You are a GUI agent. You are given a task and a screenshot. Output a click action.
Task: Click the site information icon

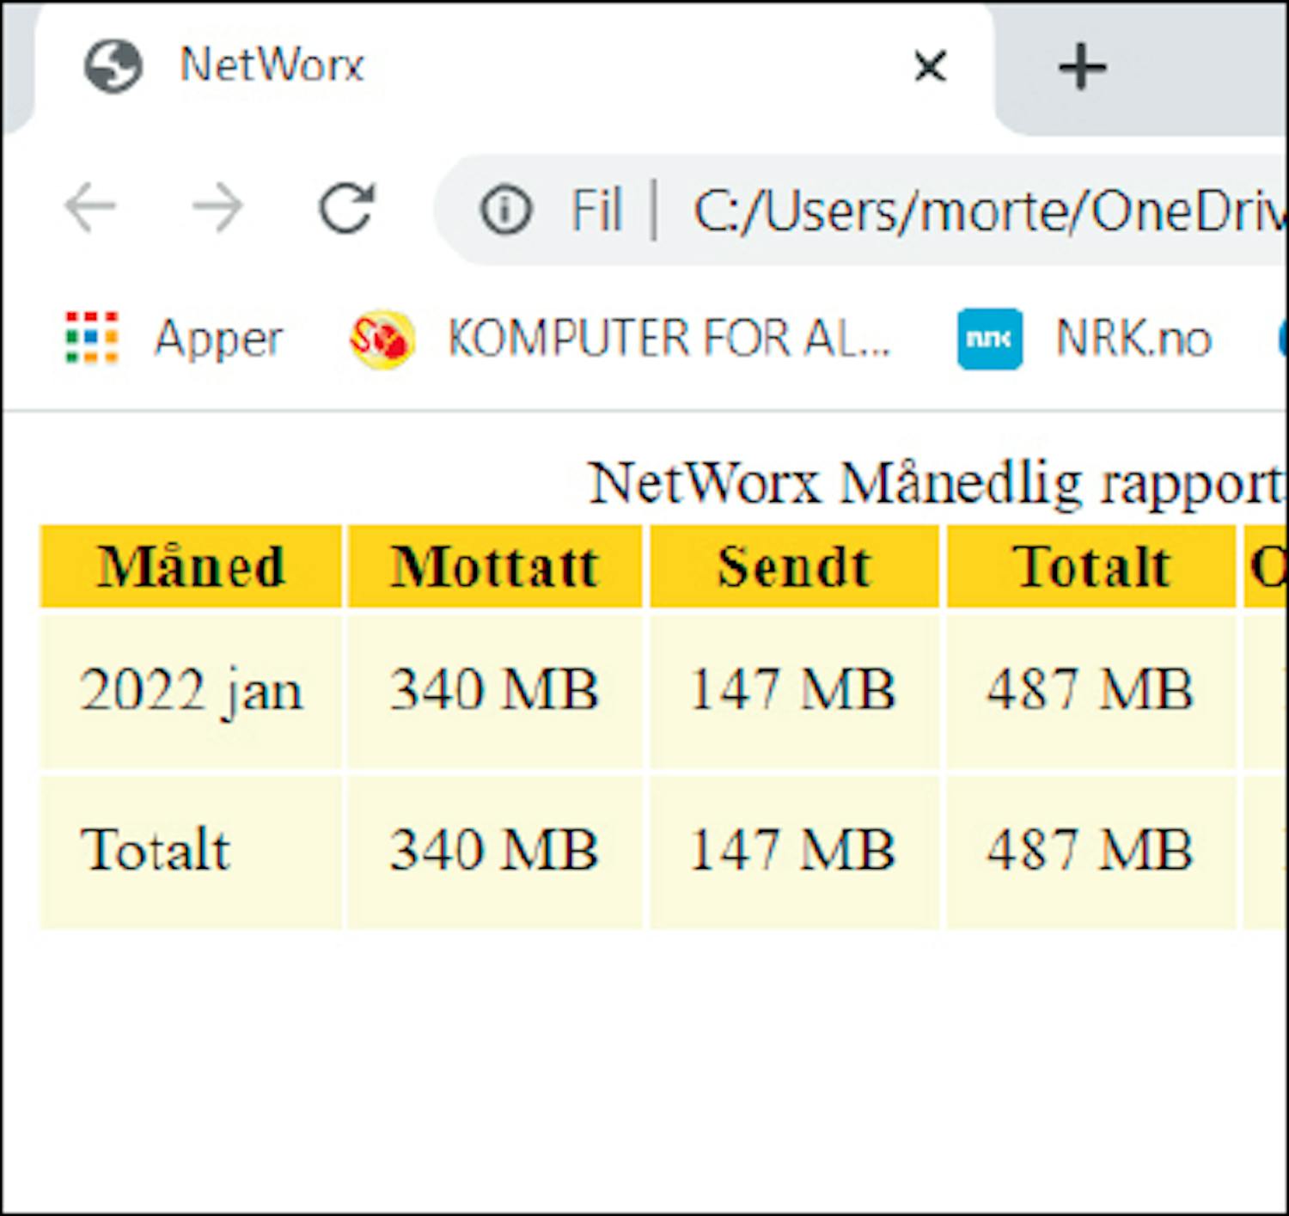[505, 210]
